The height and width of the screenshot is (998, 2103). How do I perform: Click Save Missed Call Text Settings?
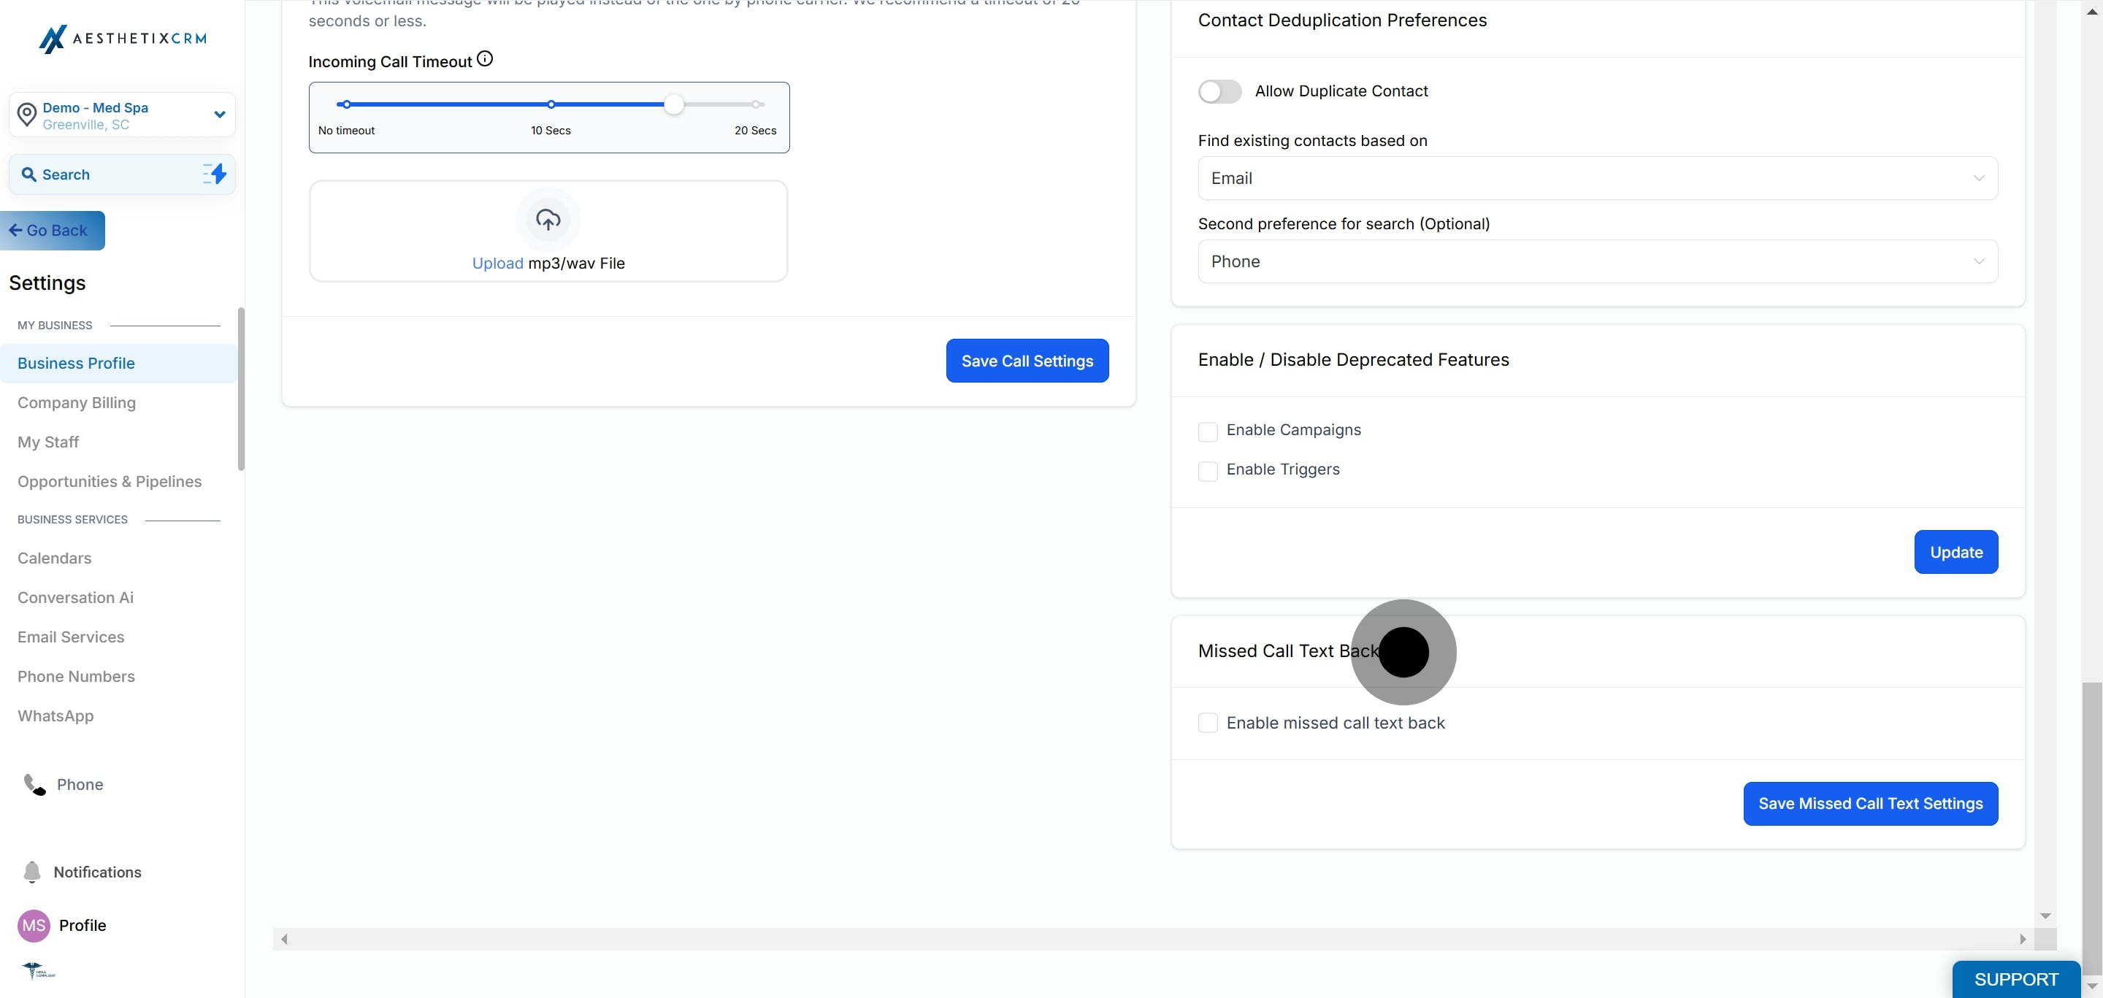[x=1869, y=804]
